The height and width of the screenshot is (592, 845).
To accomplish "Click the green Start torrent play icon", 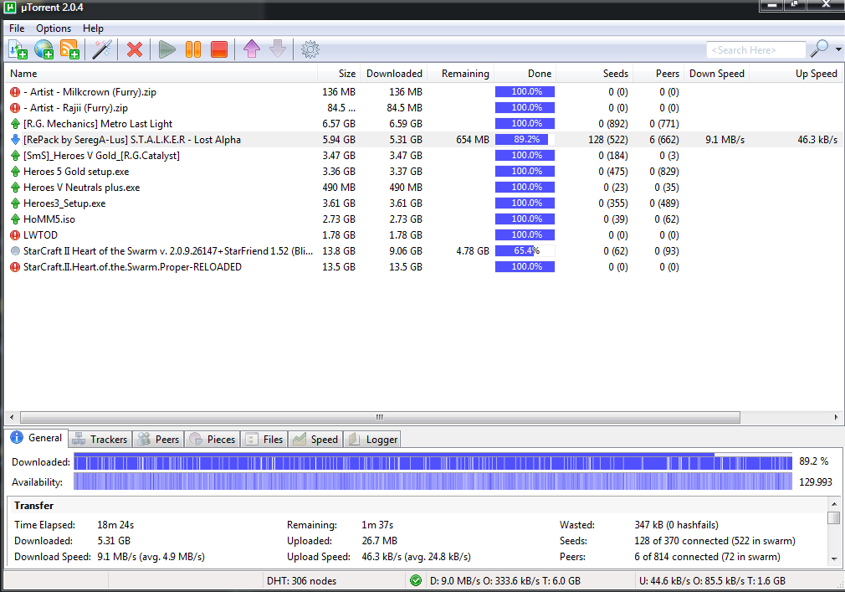I will [167, 49].
